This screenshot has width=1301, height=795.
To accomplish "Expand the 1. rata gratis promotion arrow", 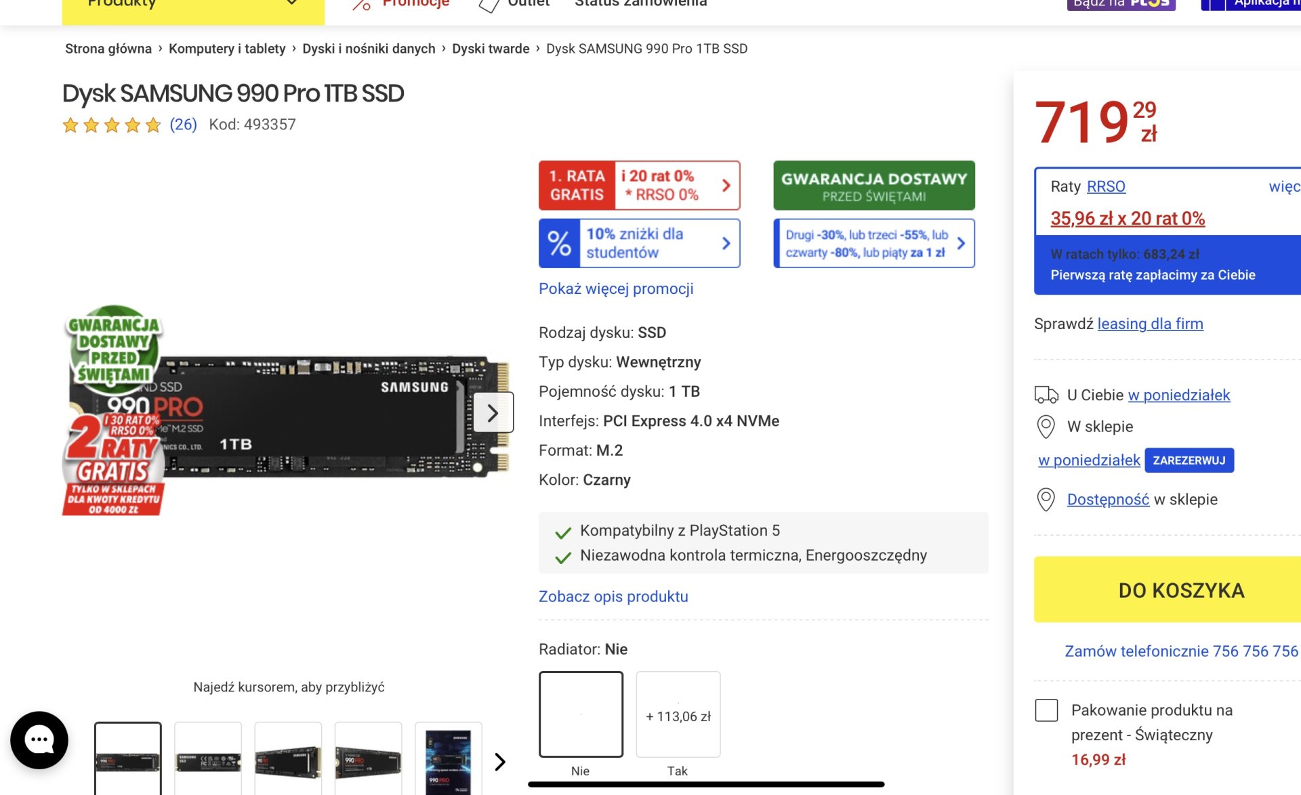I will click(726, 186).
